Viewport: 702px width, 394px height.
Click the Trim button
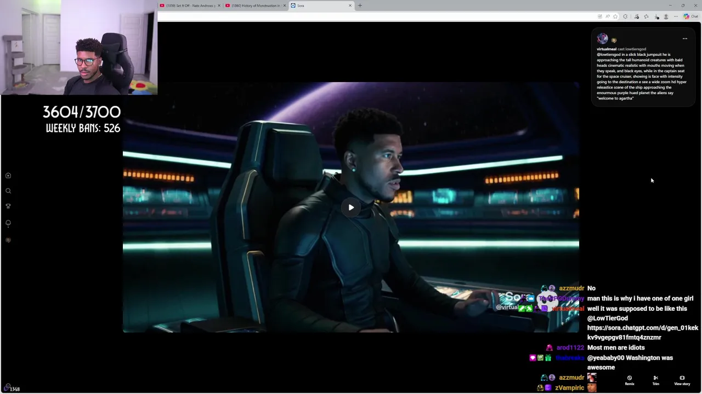pos(655,380)
